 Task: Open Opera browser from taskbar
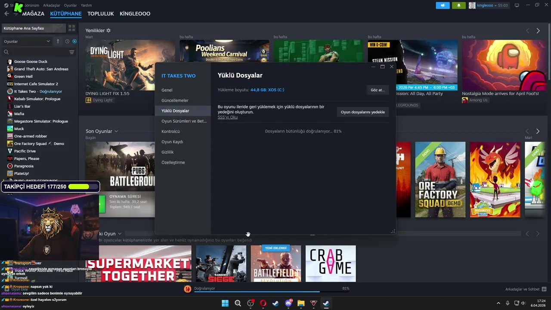coord(263,303)
